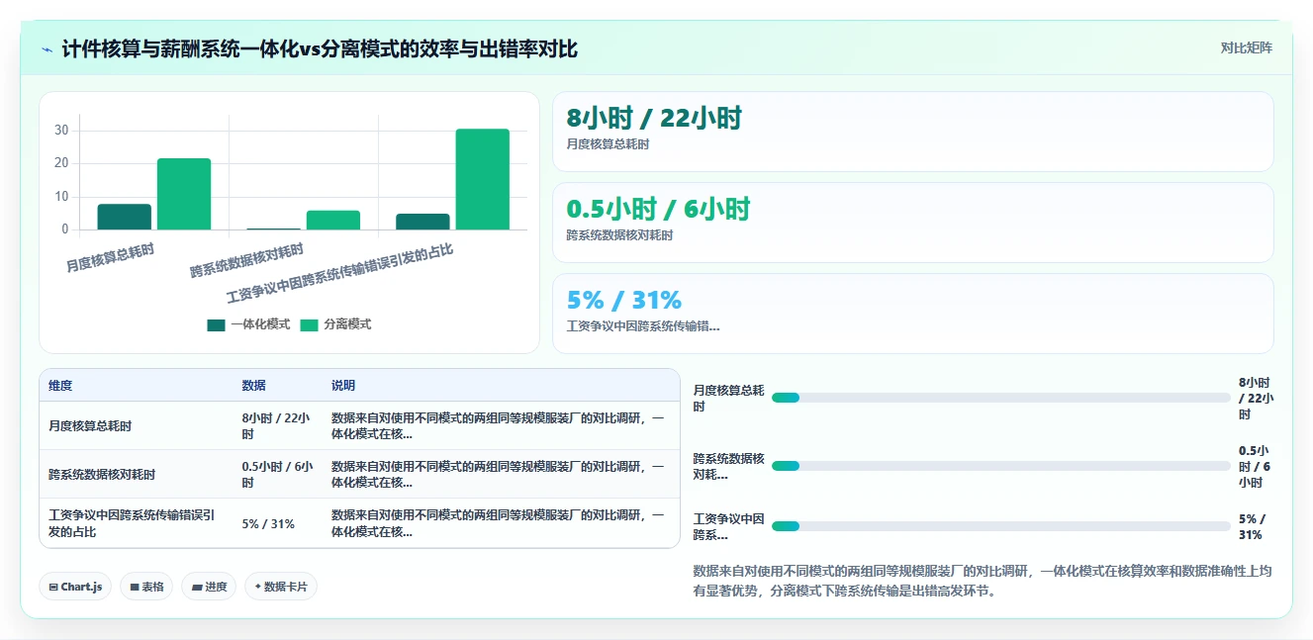Click the 跨系统数据核对耗时 card caption
This screenshot has height=640, width=1313.
pyautogui.click(x=619, y=235)
